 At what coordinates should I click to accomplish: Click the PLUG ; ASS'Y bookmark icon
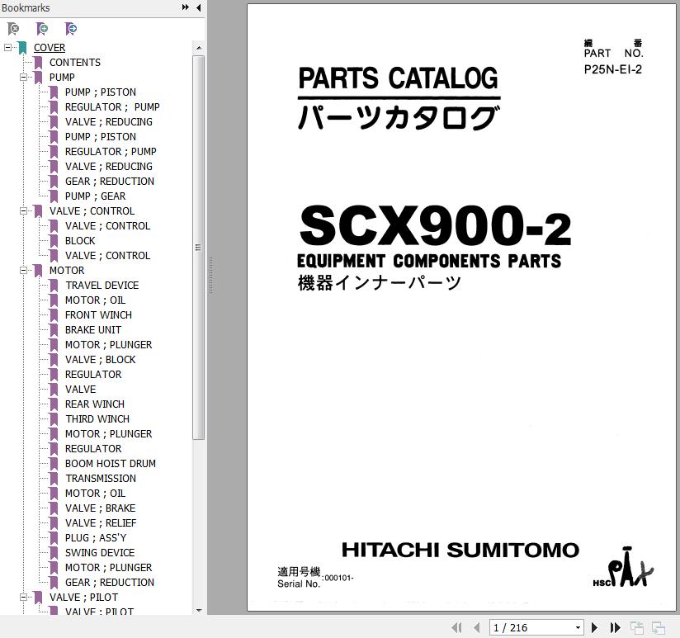coord(54,538)
